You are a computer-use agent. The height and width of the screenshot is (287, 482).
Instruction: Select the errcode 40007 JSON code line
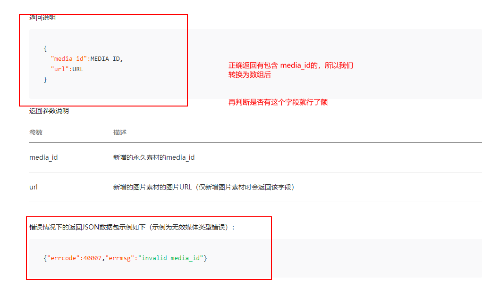126,258
